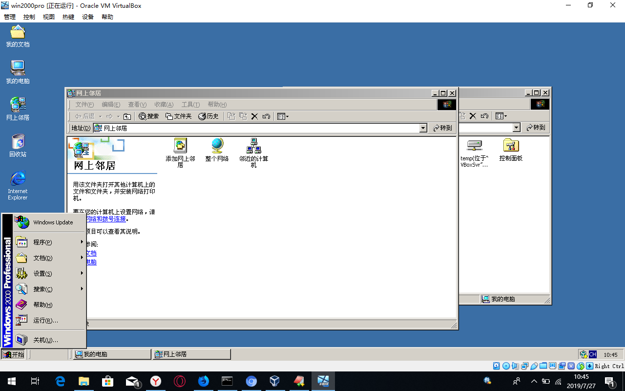
Task: Open views dropdown in 我的电脑 window toolbar
Action: pyautogui.click(x=501, y=116)
